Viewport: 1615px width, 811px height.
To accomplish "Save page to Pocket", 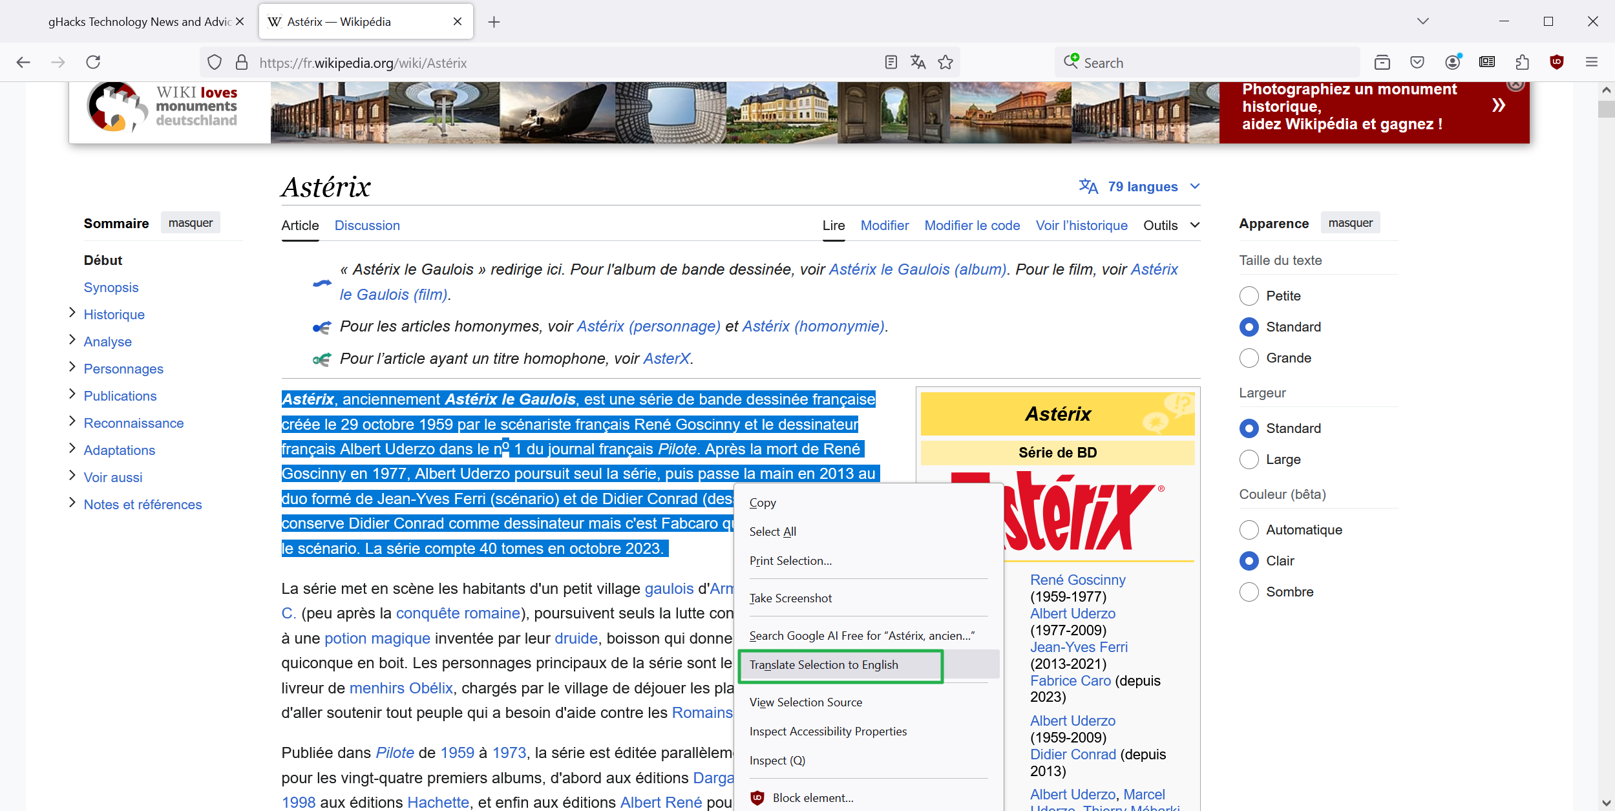I will click(x=1417, y=62).
